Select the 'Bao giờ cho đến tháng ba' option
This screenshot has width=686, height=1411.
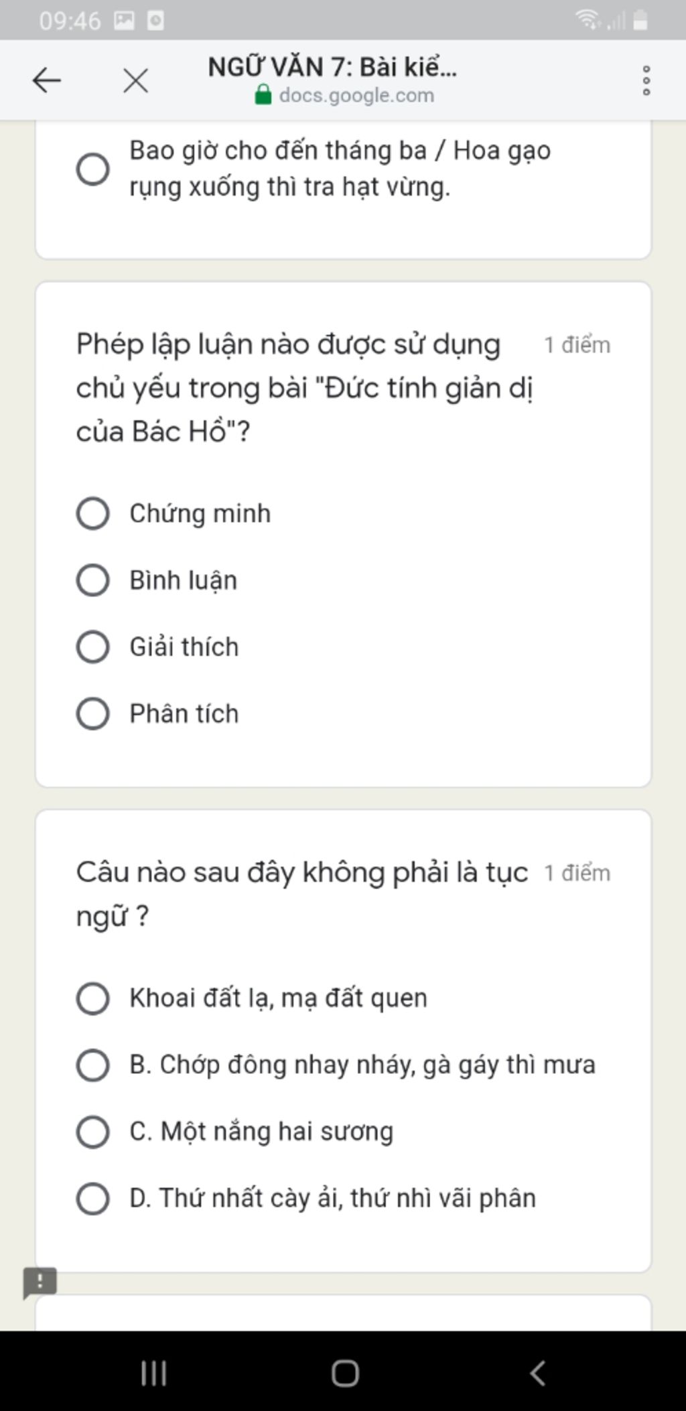click(x=93, y=169)
